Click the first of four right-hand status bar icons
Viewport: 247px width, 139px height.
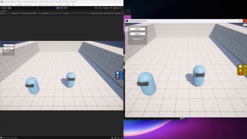pos(112,138)
